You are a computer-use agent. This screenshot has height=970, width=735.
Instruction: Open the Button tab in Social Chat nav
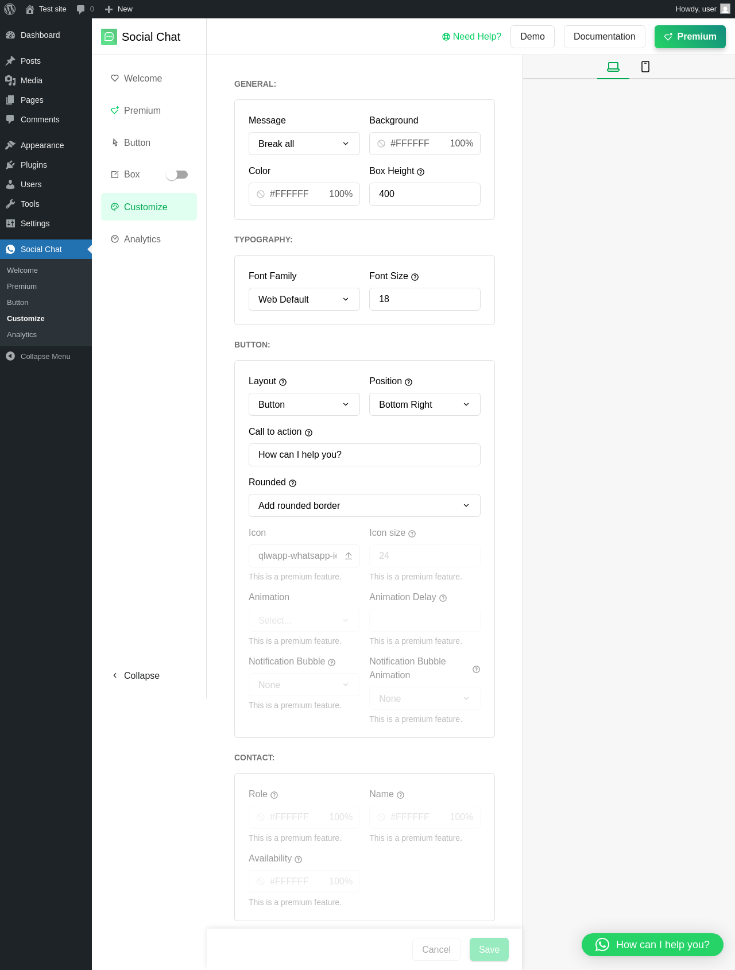point(149,142)
